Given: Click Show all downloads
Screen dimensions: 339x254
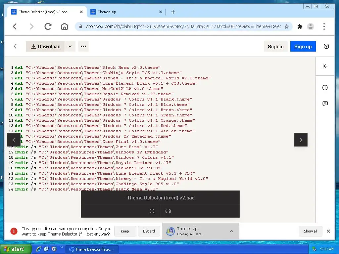Looking at the screenshot, I should 311,231.
